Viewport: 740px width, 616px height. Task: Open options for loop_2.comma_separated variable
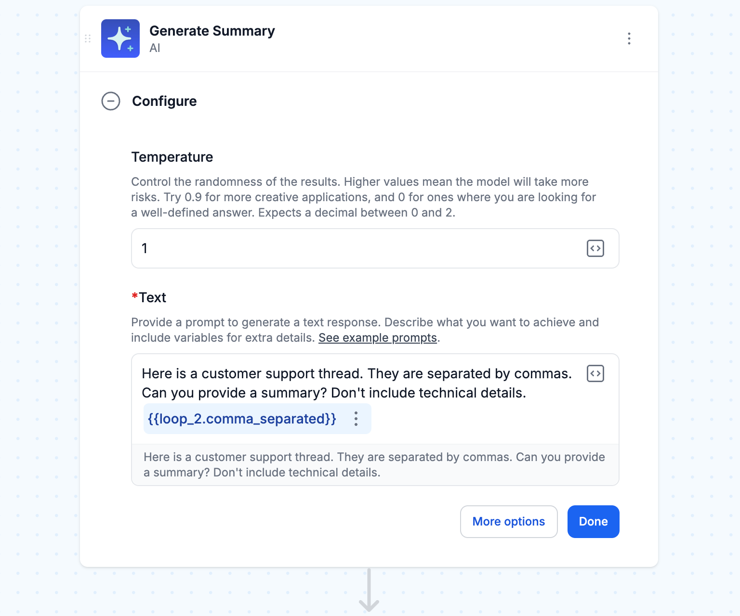pyautogui.click(x=356, y=419)
